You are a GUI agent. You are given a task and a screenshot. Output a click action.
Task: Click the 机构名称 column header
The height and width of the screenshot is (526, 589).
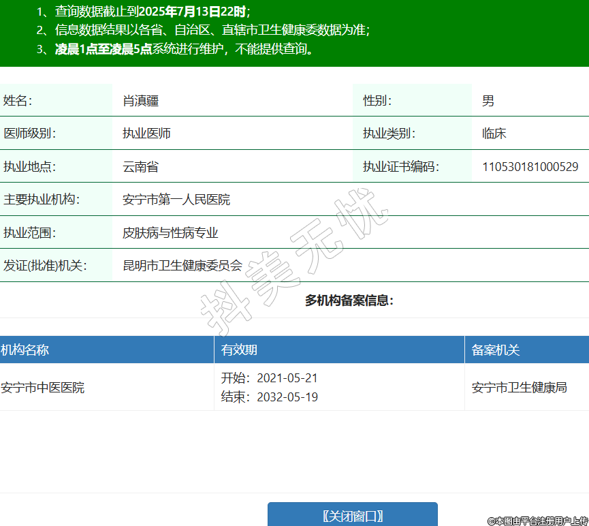(x=25, y=350)
